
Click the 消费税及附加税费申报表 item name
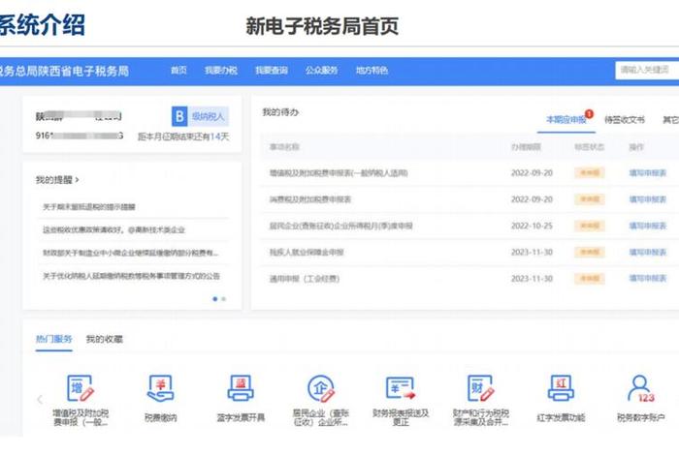pyautogui.click(x=310, y=199)
